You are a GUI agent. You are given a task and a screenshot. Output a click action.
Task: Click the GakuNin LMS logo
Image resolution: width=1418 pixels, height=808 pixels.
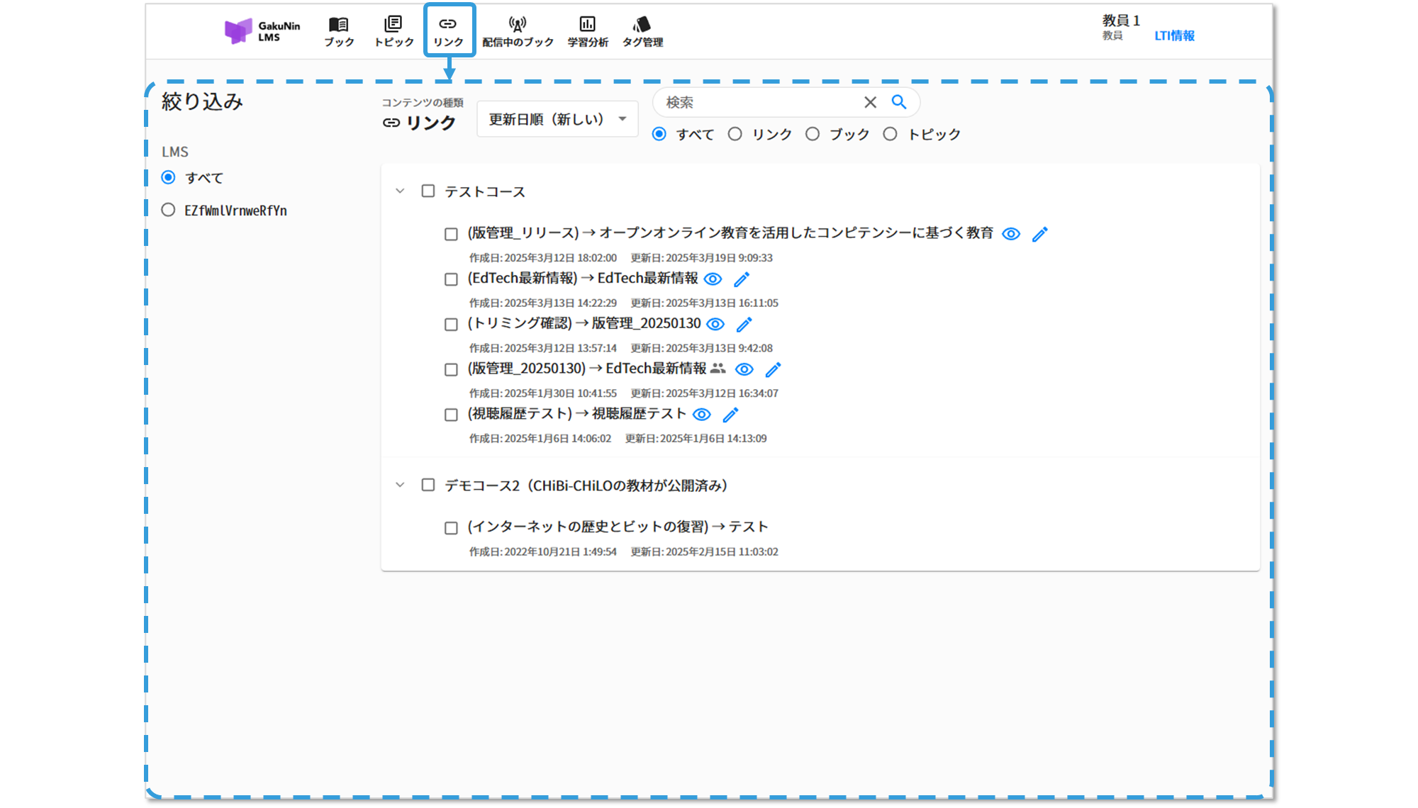tap(262, 31)
